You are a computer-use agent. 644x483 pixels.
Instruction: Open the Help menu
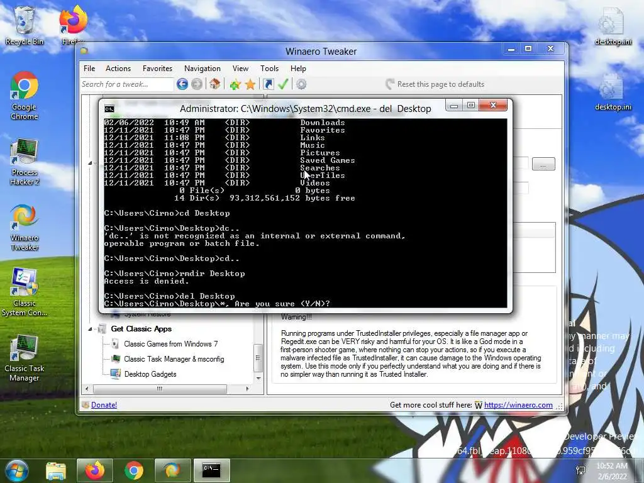[298, 69]
